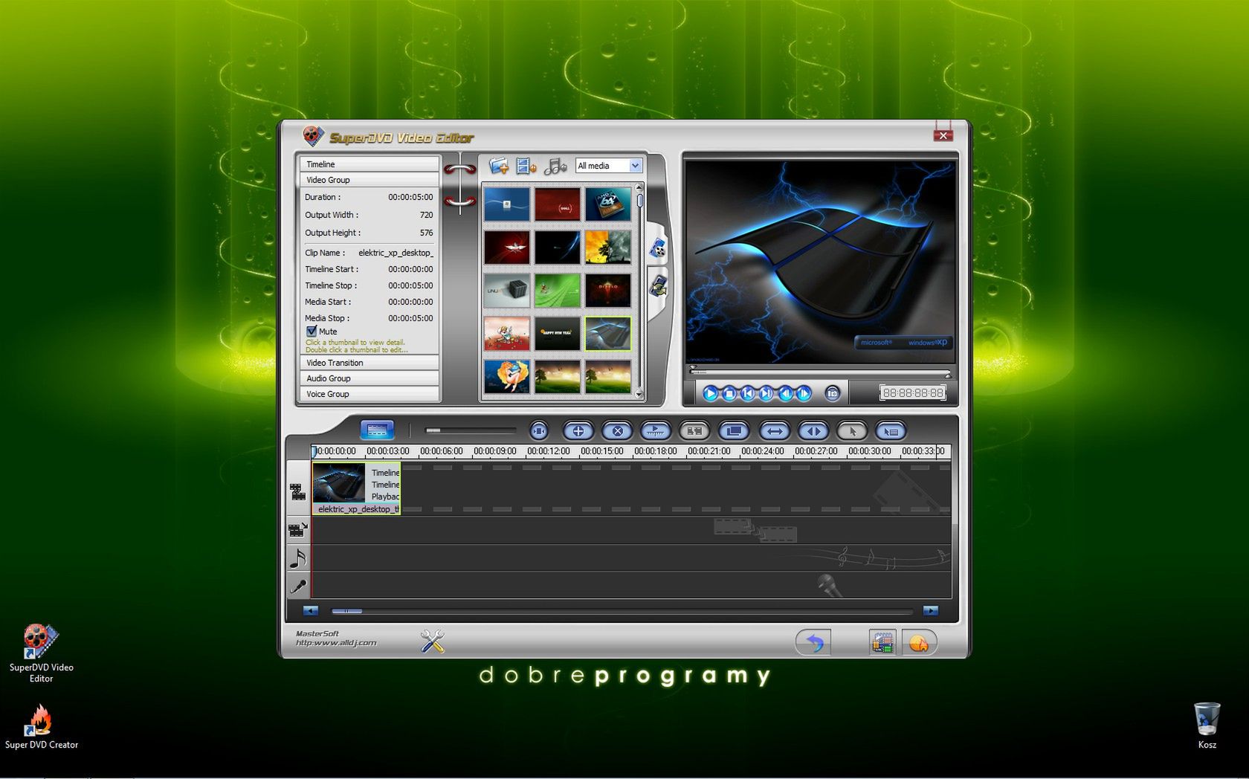
Task: Select the Diablo thumbnail in the media library
Action: pos(607,291)
